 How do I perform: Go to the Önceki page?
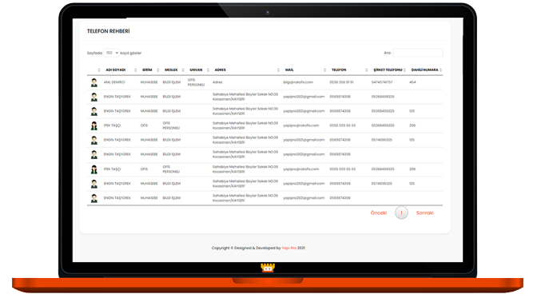click(x=379, y=213)
